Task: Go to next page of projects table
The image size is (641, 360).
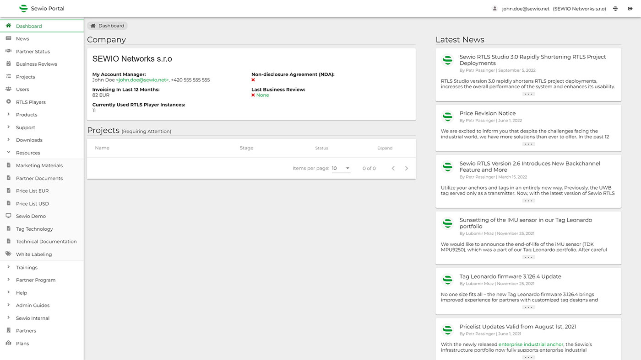Action: [407, 169]
